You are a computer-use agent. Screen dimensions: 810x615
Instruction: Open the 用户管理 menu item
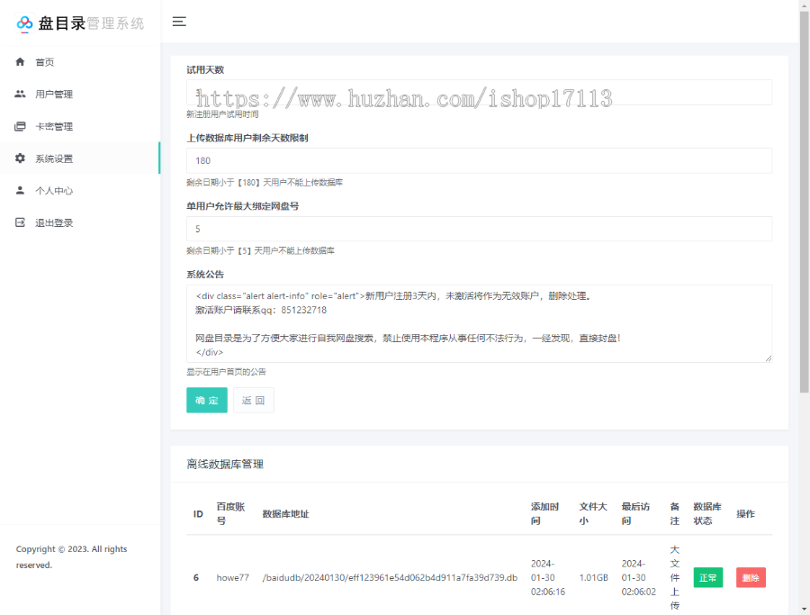80,94
